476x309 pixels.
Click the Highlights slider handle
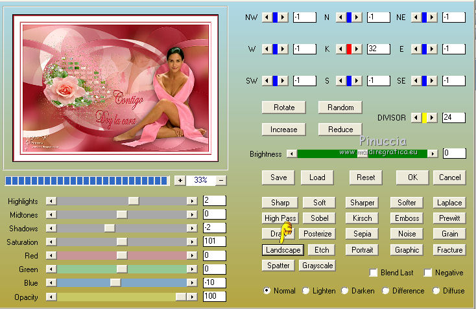point(134,201)
